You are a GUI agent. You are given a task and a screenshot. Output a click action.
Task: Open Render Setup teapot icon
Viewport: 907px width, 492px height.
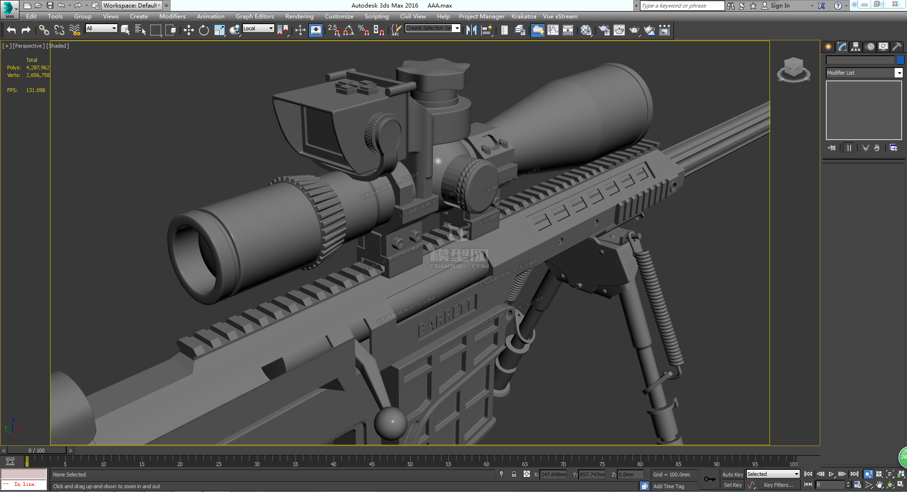[604, 31]
